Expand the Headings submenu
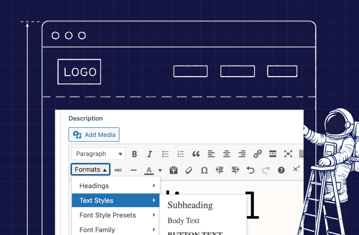This screenshot has width=359, height=235. 116,186
